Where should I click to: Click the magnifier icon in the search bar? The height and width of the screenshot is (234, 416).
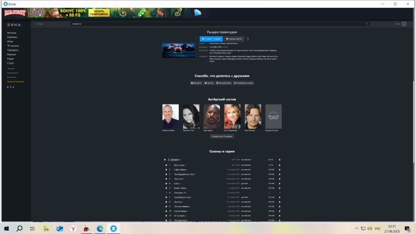pos(367,24)
